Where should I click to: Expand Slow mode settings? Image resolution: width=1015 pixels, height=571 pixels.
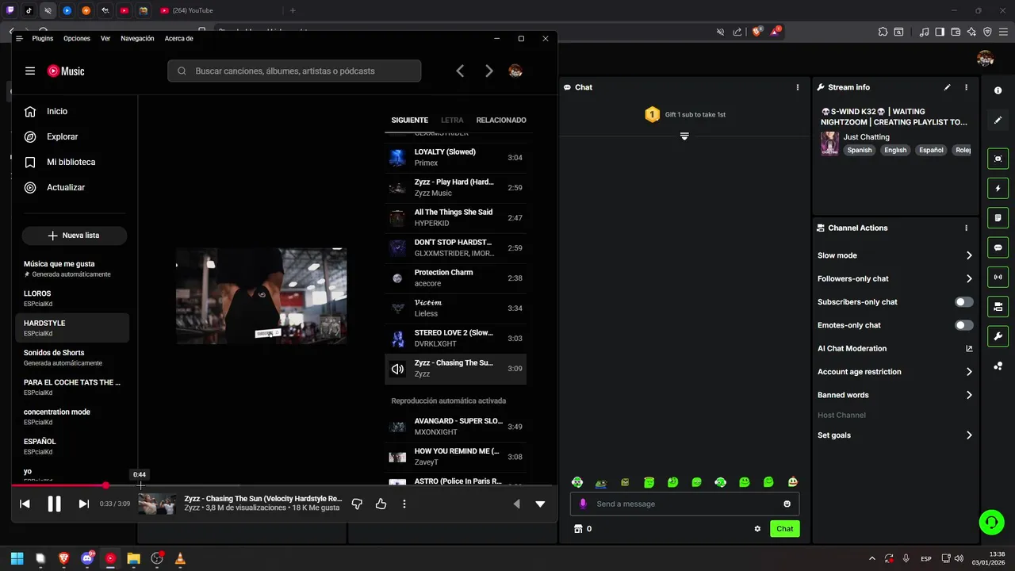point(895,255)
